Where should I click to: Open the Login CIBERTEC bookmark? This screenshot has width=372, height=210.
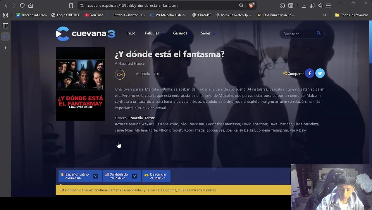click(x=66, y=15)
